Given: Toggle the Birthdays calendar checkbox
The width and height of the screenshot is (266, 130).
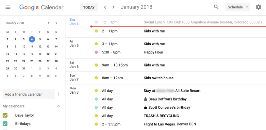Looking at the screenshot, I should tap(5, 123).
